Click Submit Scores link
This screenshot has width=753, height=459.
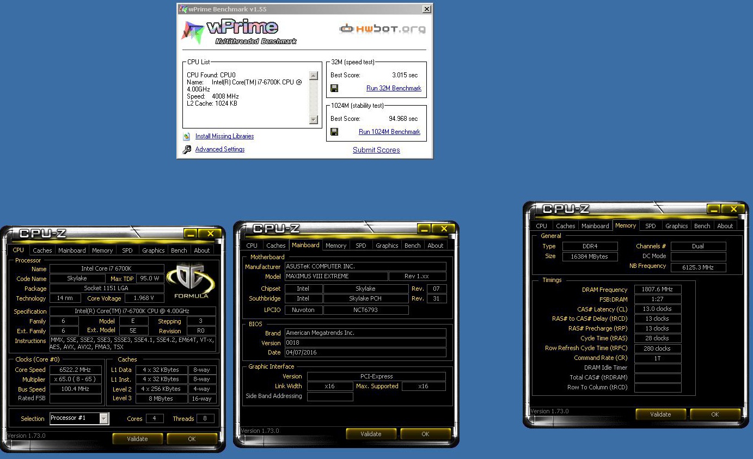click(376, 150)
